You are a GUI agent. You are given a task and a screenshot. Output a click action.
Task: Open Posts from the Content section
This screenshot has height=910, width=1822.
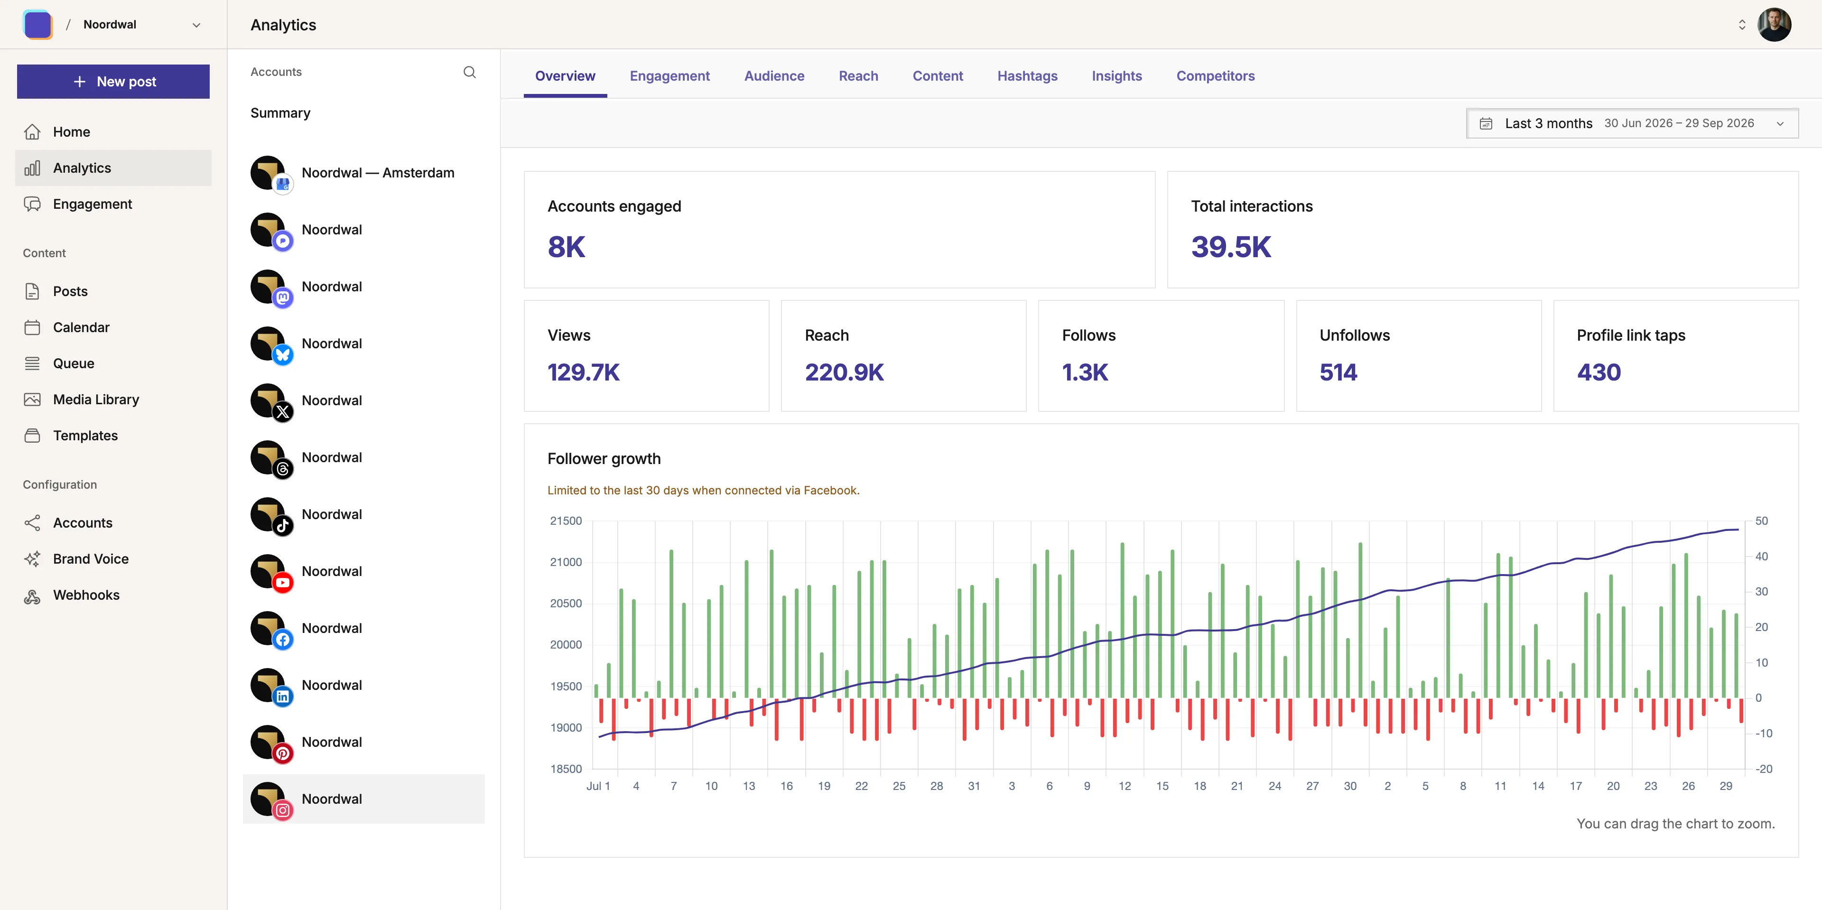coord(113,291)
